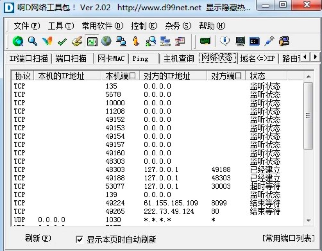Click the 刷新(F) refresh button

pos(38,238)
